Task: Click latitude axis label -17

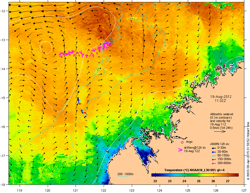Action: pos(3,156)
